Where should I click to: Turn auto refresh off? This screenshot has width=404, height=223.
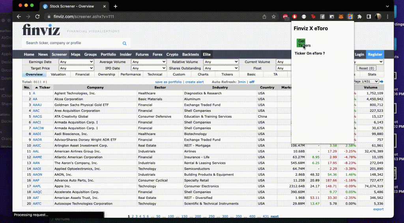pos(252,82)
